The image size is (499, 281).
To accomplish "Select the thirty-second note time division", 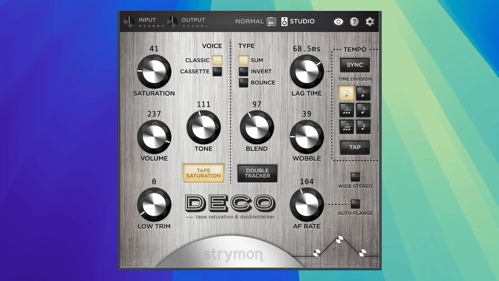I will [x=363, y=127].
